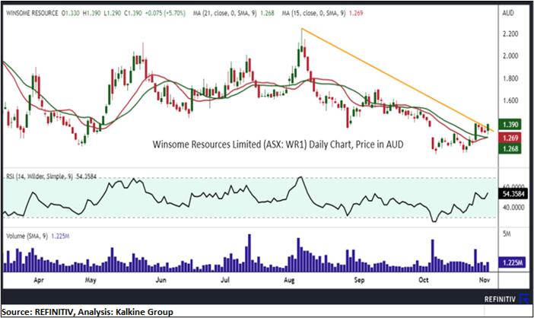
Task: Click the L1.290 low value
Action: [x=113, y=13]
